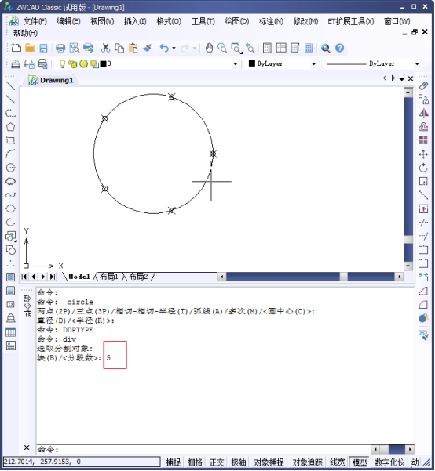Cut selection with the scissors icon

pyautogui.click(x=105, y=48)
